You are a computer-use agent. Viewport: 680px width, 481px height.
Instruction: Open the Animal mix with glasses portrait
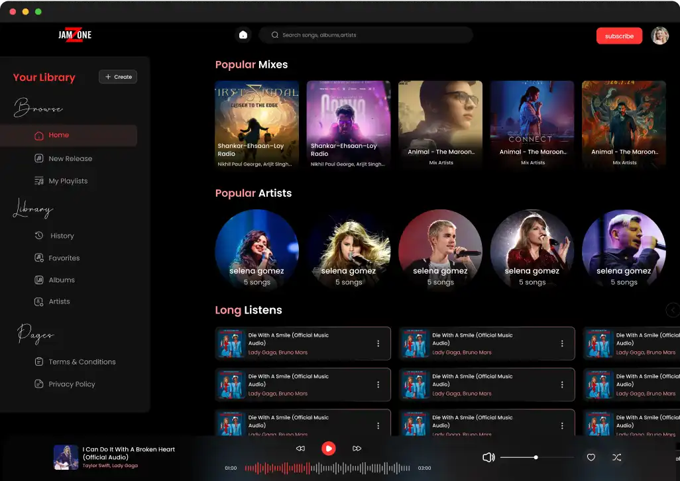[440, 125]
